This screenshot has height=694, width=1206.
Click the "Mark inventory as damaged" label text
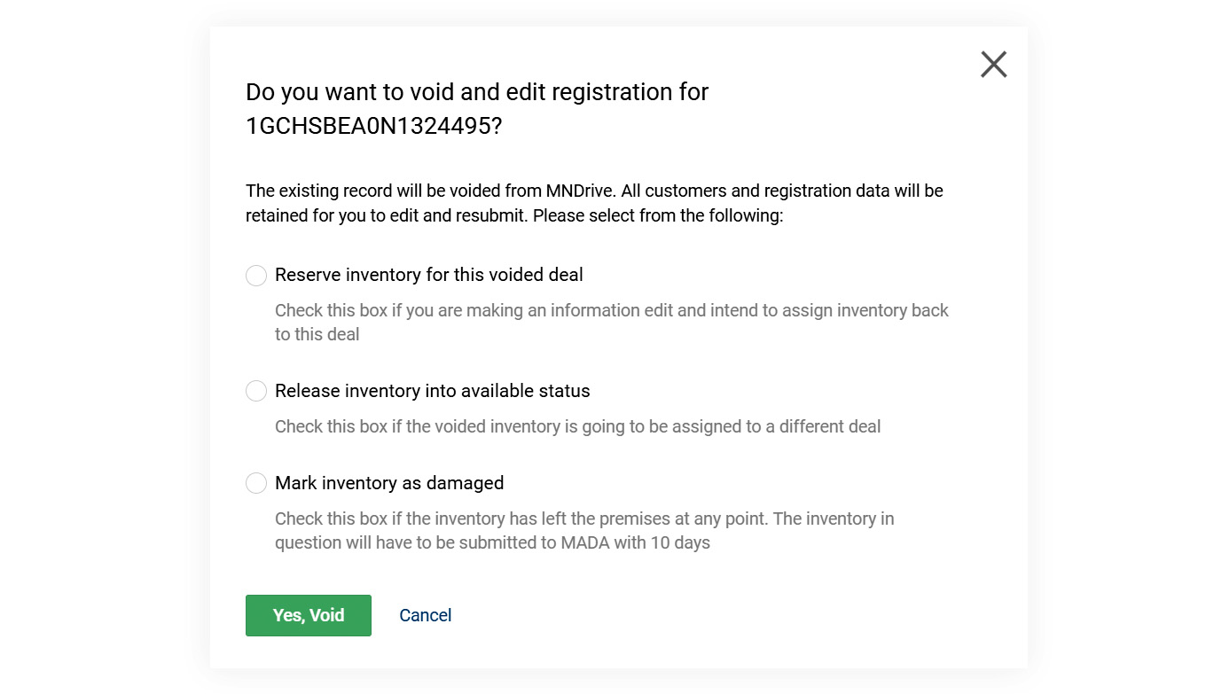tap(389, 483)
